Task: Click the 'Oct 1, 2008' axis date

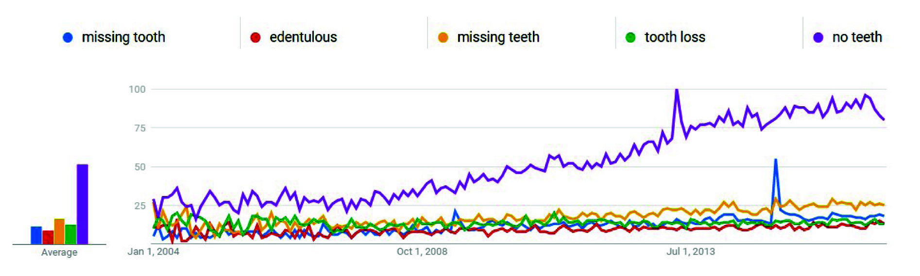Action: pos(422,251)
